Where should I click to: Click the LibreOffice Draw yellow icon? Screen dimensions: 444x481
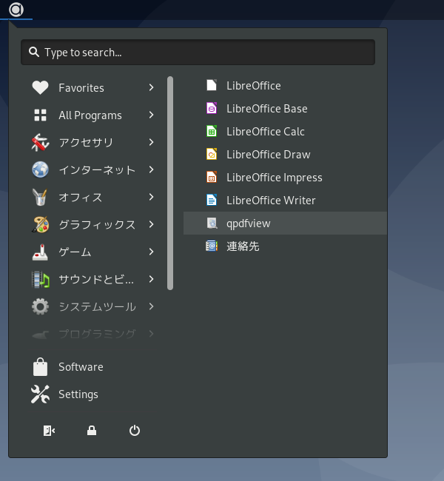tap(212, 155)
